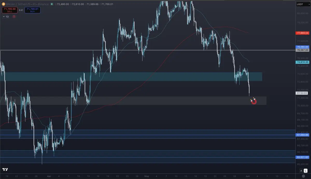Click the teal support zone rectangle
The height and width of the screenshot is (179, 311).
click(131, 77)
